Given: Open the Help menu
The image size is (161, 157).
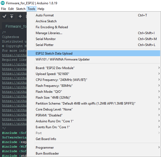Looking at the screenshot, I should [x=41, y=9].
